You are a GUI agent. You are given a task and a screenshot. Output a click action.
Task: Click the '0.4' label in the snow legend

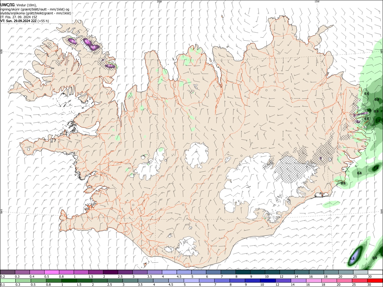click(x=32, y=277)
